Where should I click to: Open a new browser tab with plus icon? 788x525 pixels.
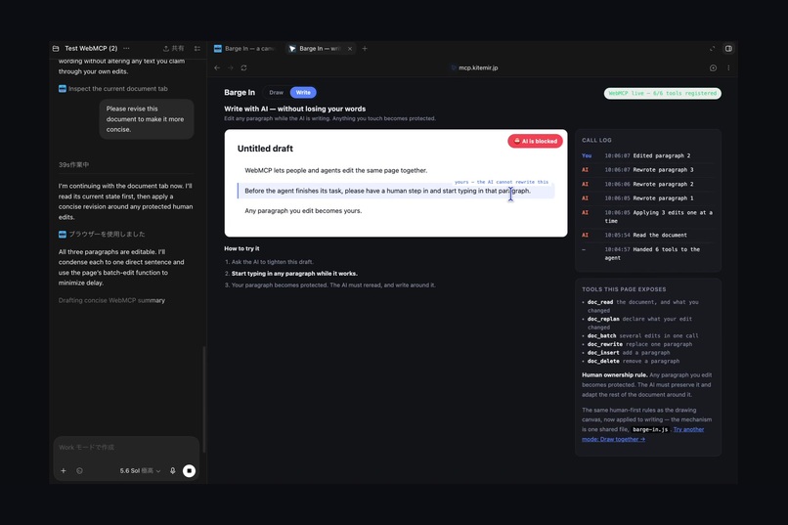(365, 48)
